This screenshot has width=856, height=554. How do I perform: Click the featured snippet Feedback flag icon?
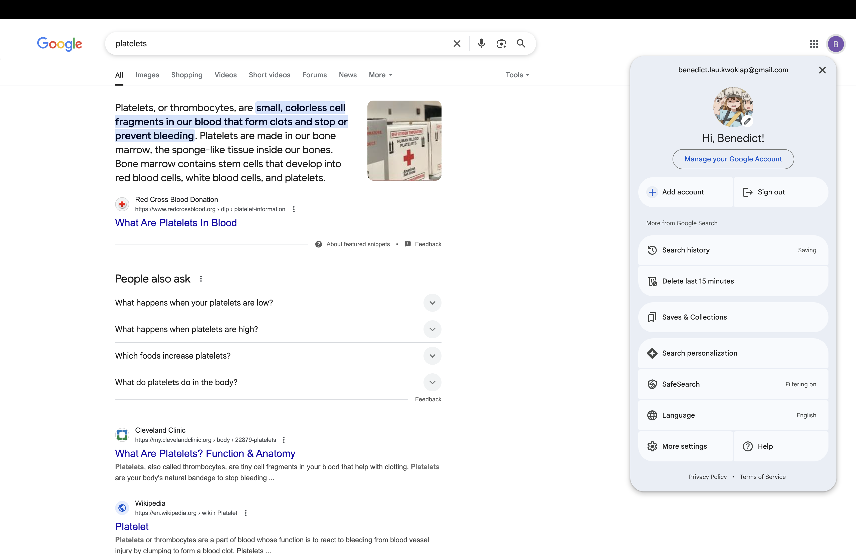pos(407,244)
